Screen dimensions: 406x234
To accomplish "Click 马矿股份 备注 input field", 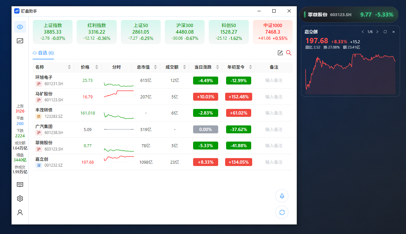I will point(274,97).
